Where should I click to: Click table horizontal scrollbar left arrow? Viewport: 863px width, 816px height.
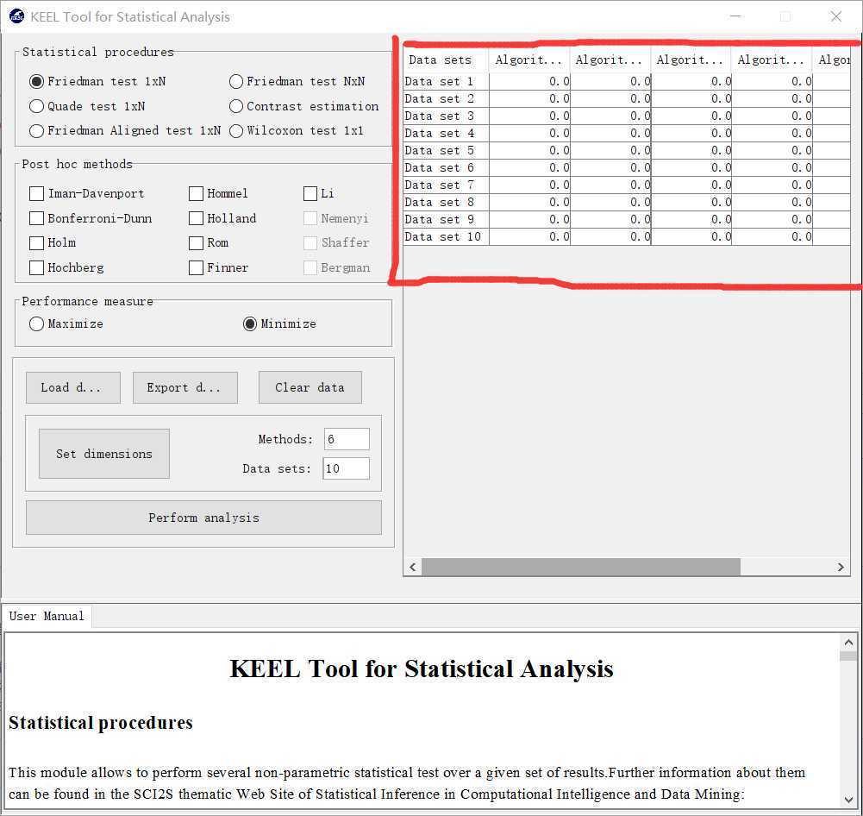[413, 567]
